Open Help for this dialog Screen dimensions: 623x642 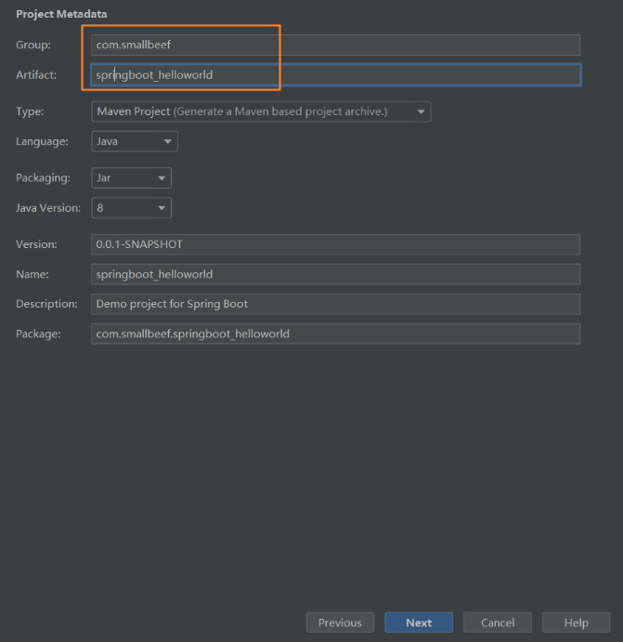click(x=576, y=622)
